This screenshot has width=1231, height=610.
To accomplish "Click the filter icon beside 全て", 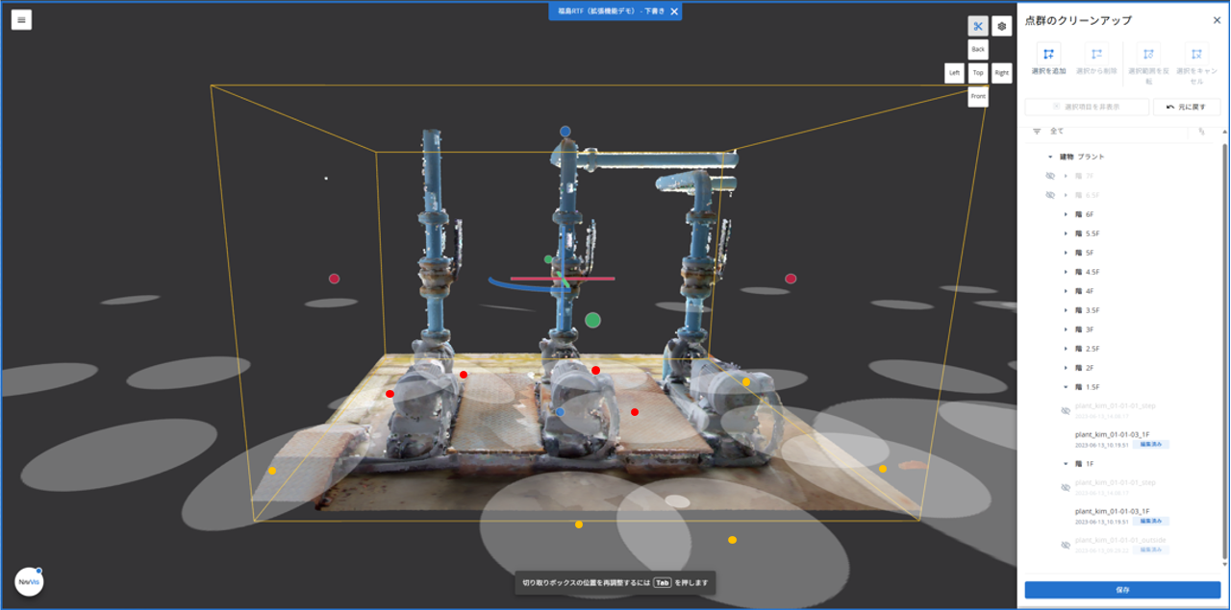I will coord(1037,132).
